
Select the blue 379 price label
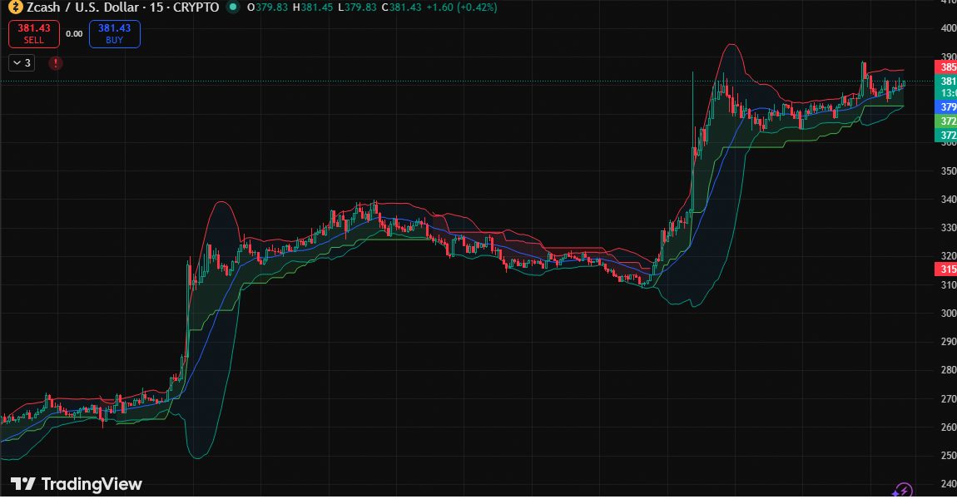point(946,106)
